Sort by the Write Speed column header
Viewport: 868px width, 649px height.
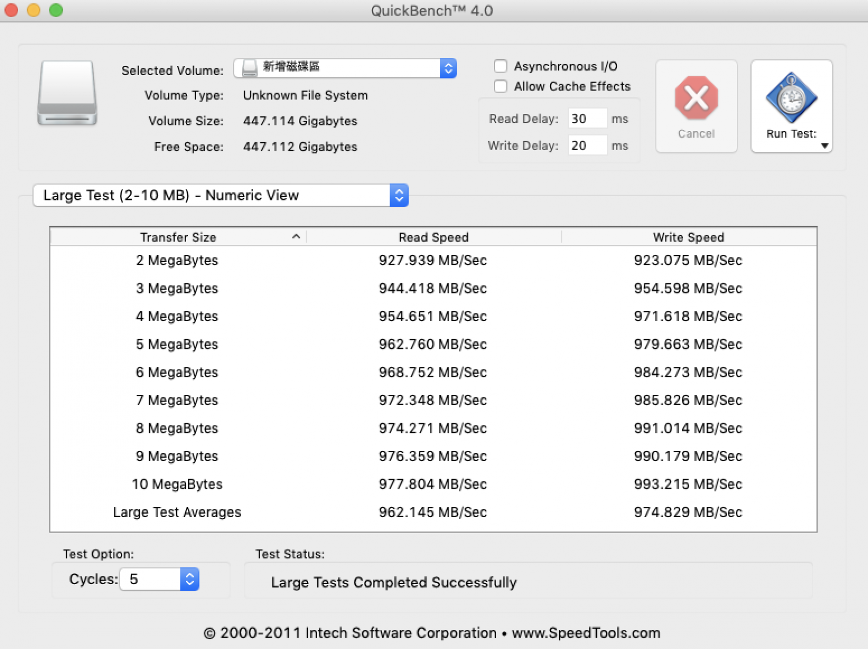click(x=688, y=237)
